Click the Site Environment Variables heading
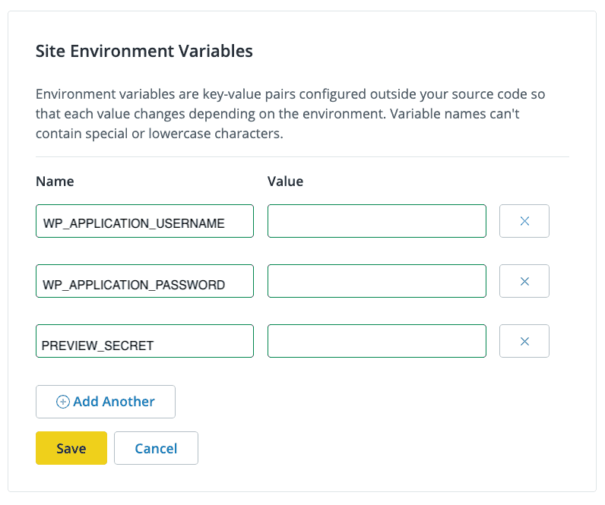 [144, 51]
